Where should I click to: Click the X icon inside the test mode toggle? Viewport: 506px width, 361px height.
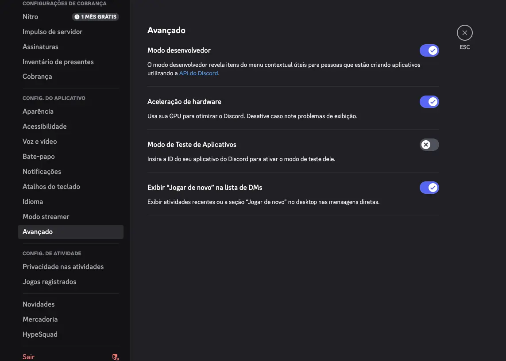425,144
